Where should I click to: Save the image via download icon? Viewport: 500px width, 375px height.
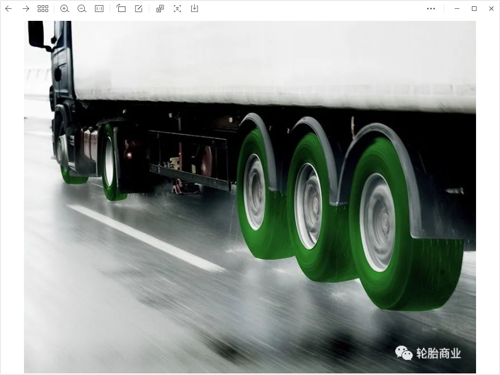coord(194,9)
